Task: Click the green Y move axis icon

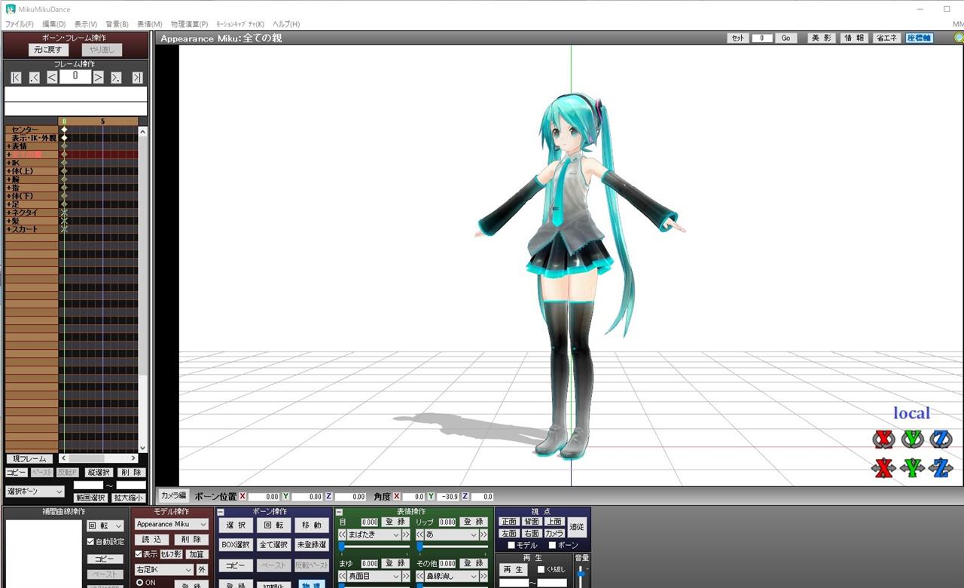Action: point(913,468)
